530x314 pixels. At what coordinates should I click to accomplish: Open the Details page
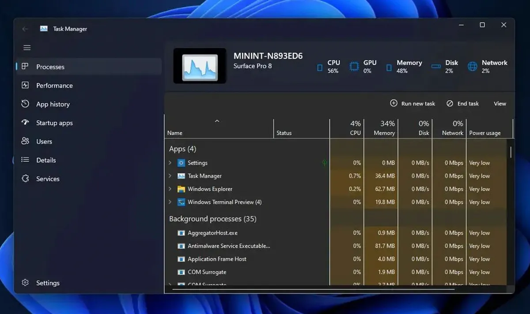click(x=89, y=160)
